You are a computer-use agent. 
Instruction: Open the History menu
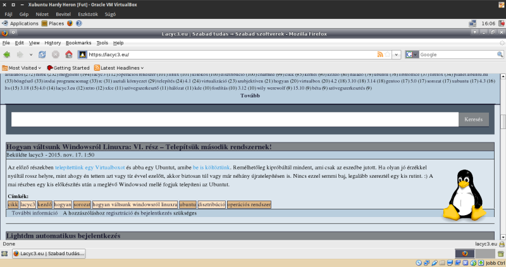(52, 42)
